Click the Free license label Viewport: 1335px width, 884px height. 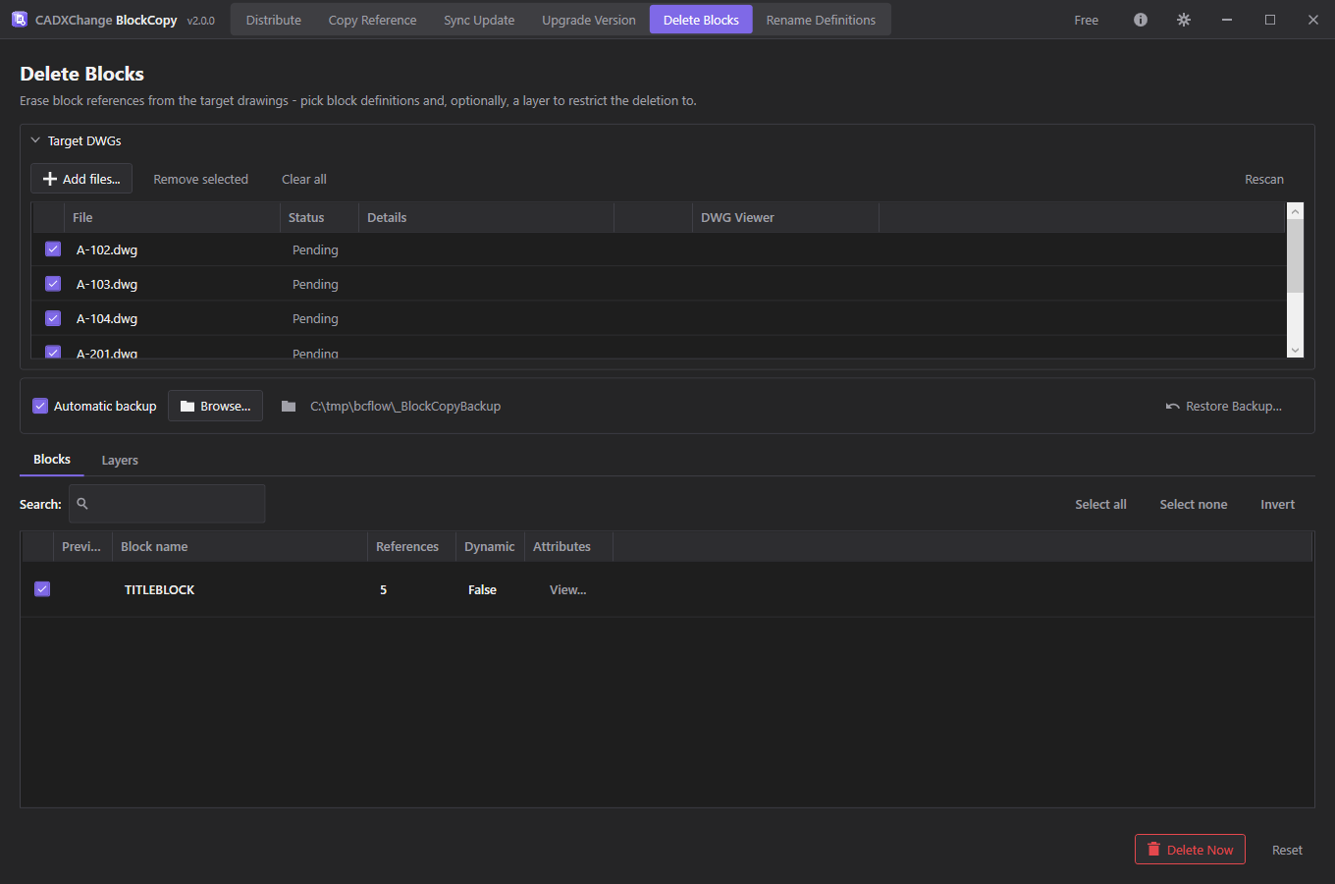(x=1087, y=20)
